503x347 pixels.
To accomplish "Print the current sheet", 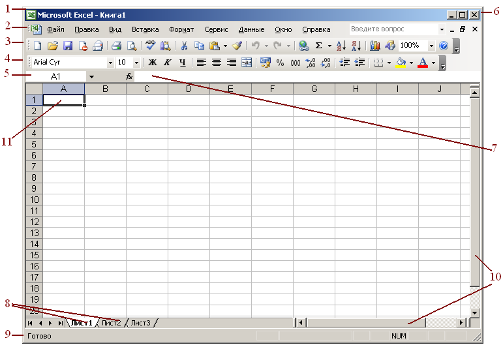I will point(116,46).
